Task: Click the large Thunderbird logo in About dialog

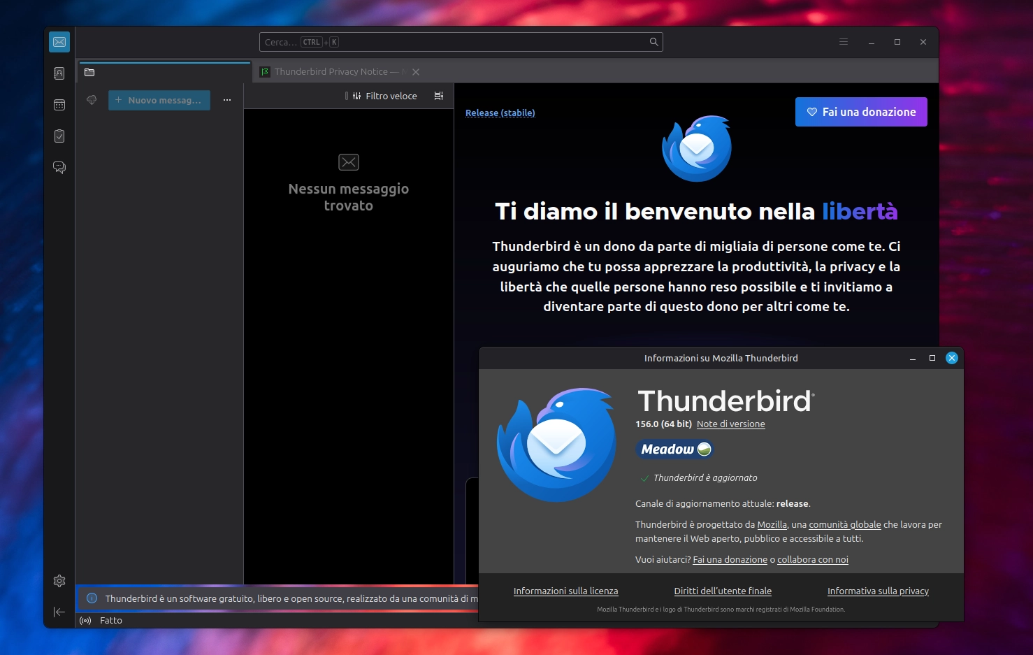Action: [x=556, y=445]
